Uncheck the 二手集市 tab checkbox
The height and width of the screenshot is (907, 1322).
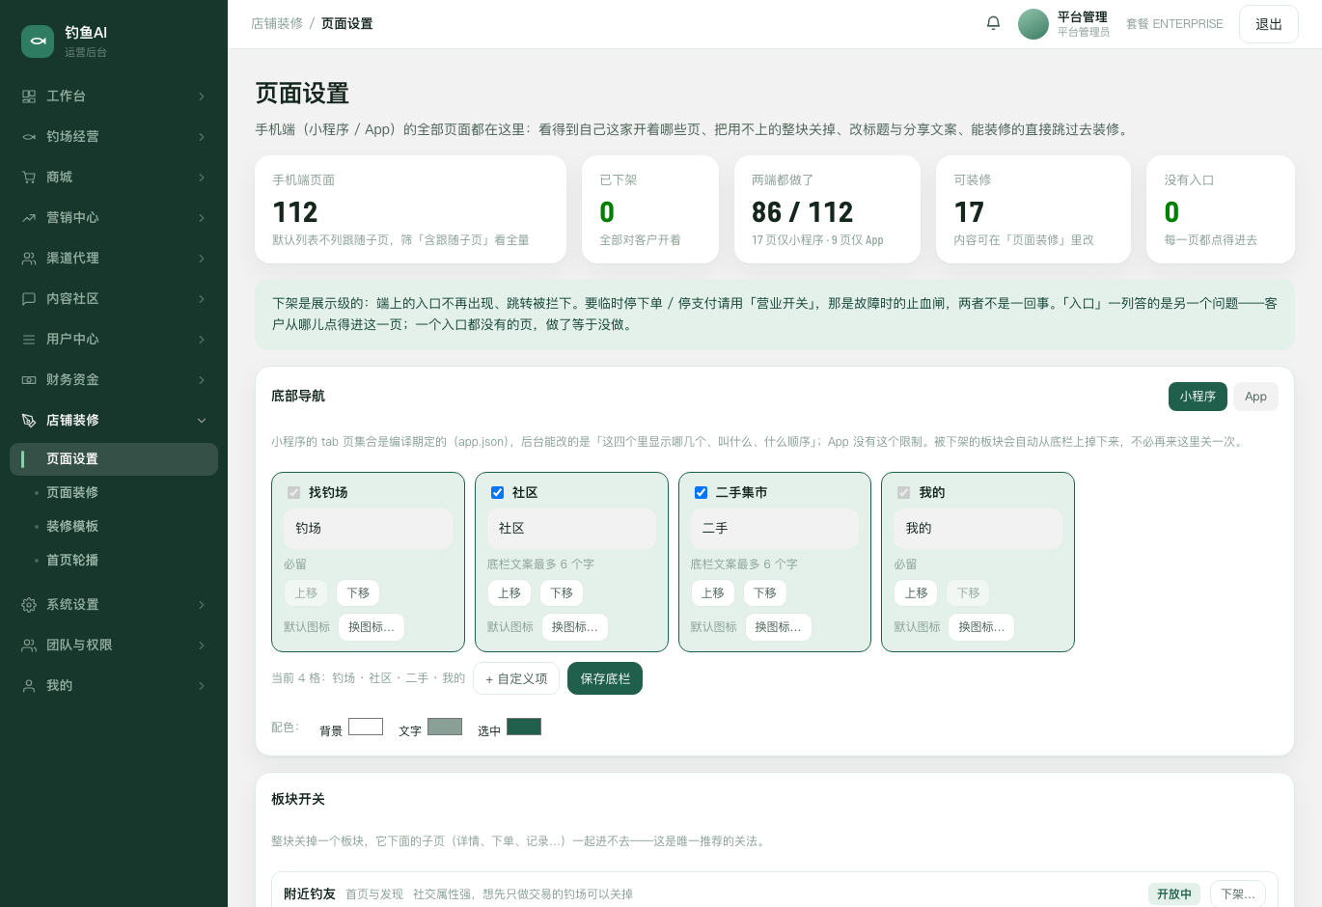tap(702, 493)
